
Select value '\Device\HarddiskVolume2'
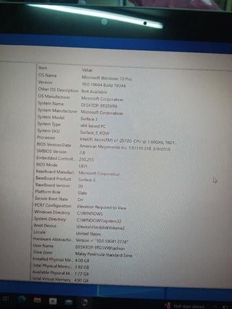coord(101,228)
